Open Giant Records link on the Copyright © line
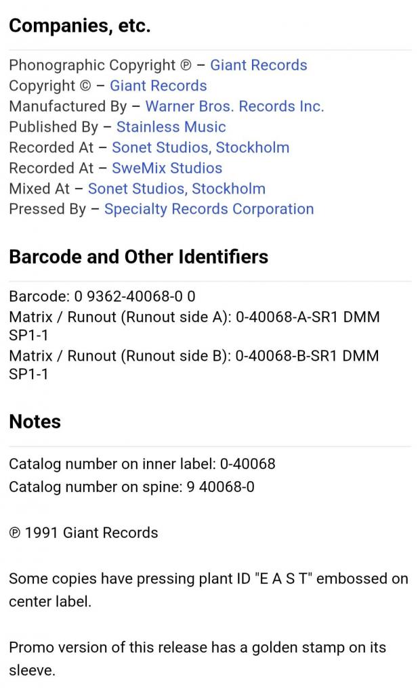420x693 pixels. click(x=158, y=86)
